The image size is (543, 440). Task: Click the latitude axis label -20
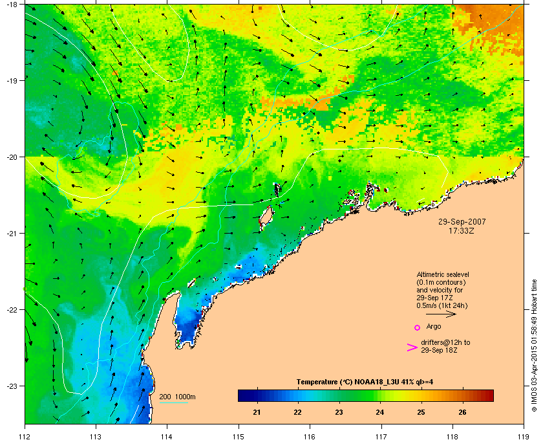12,157
